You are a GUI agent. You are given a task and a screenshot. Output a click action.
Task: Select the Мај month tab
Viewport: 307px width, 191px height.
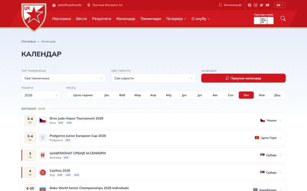tap(168, 95)
